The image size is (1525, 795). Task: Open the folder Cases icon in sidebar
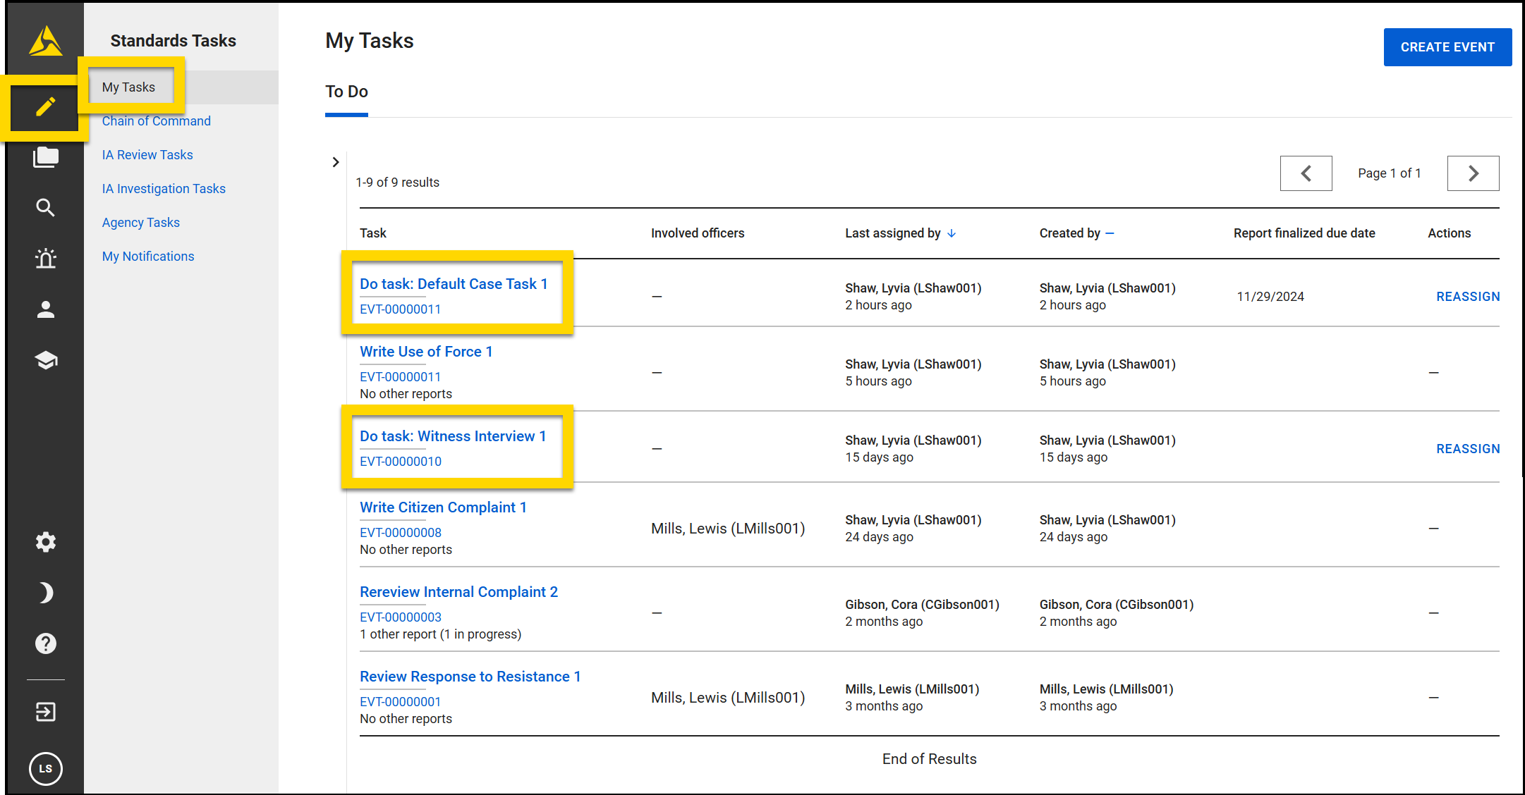click(x=45, y=157)
